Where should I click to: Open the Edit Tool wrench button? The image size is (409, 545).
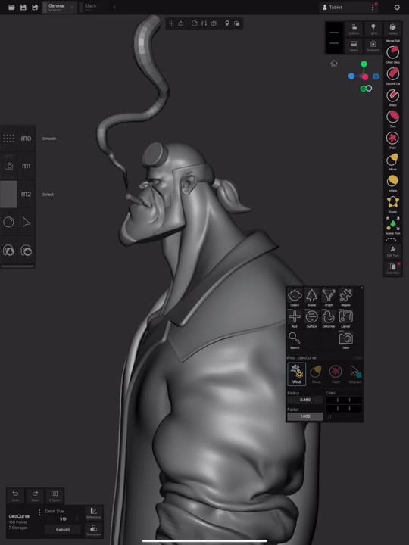click(392, 251)
